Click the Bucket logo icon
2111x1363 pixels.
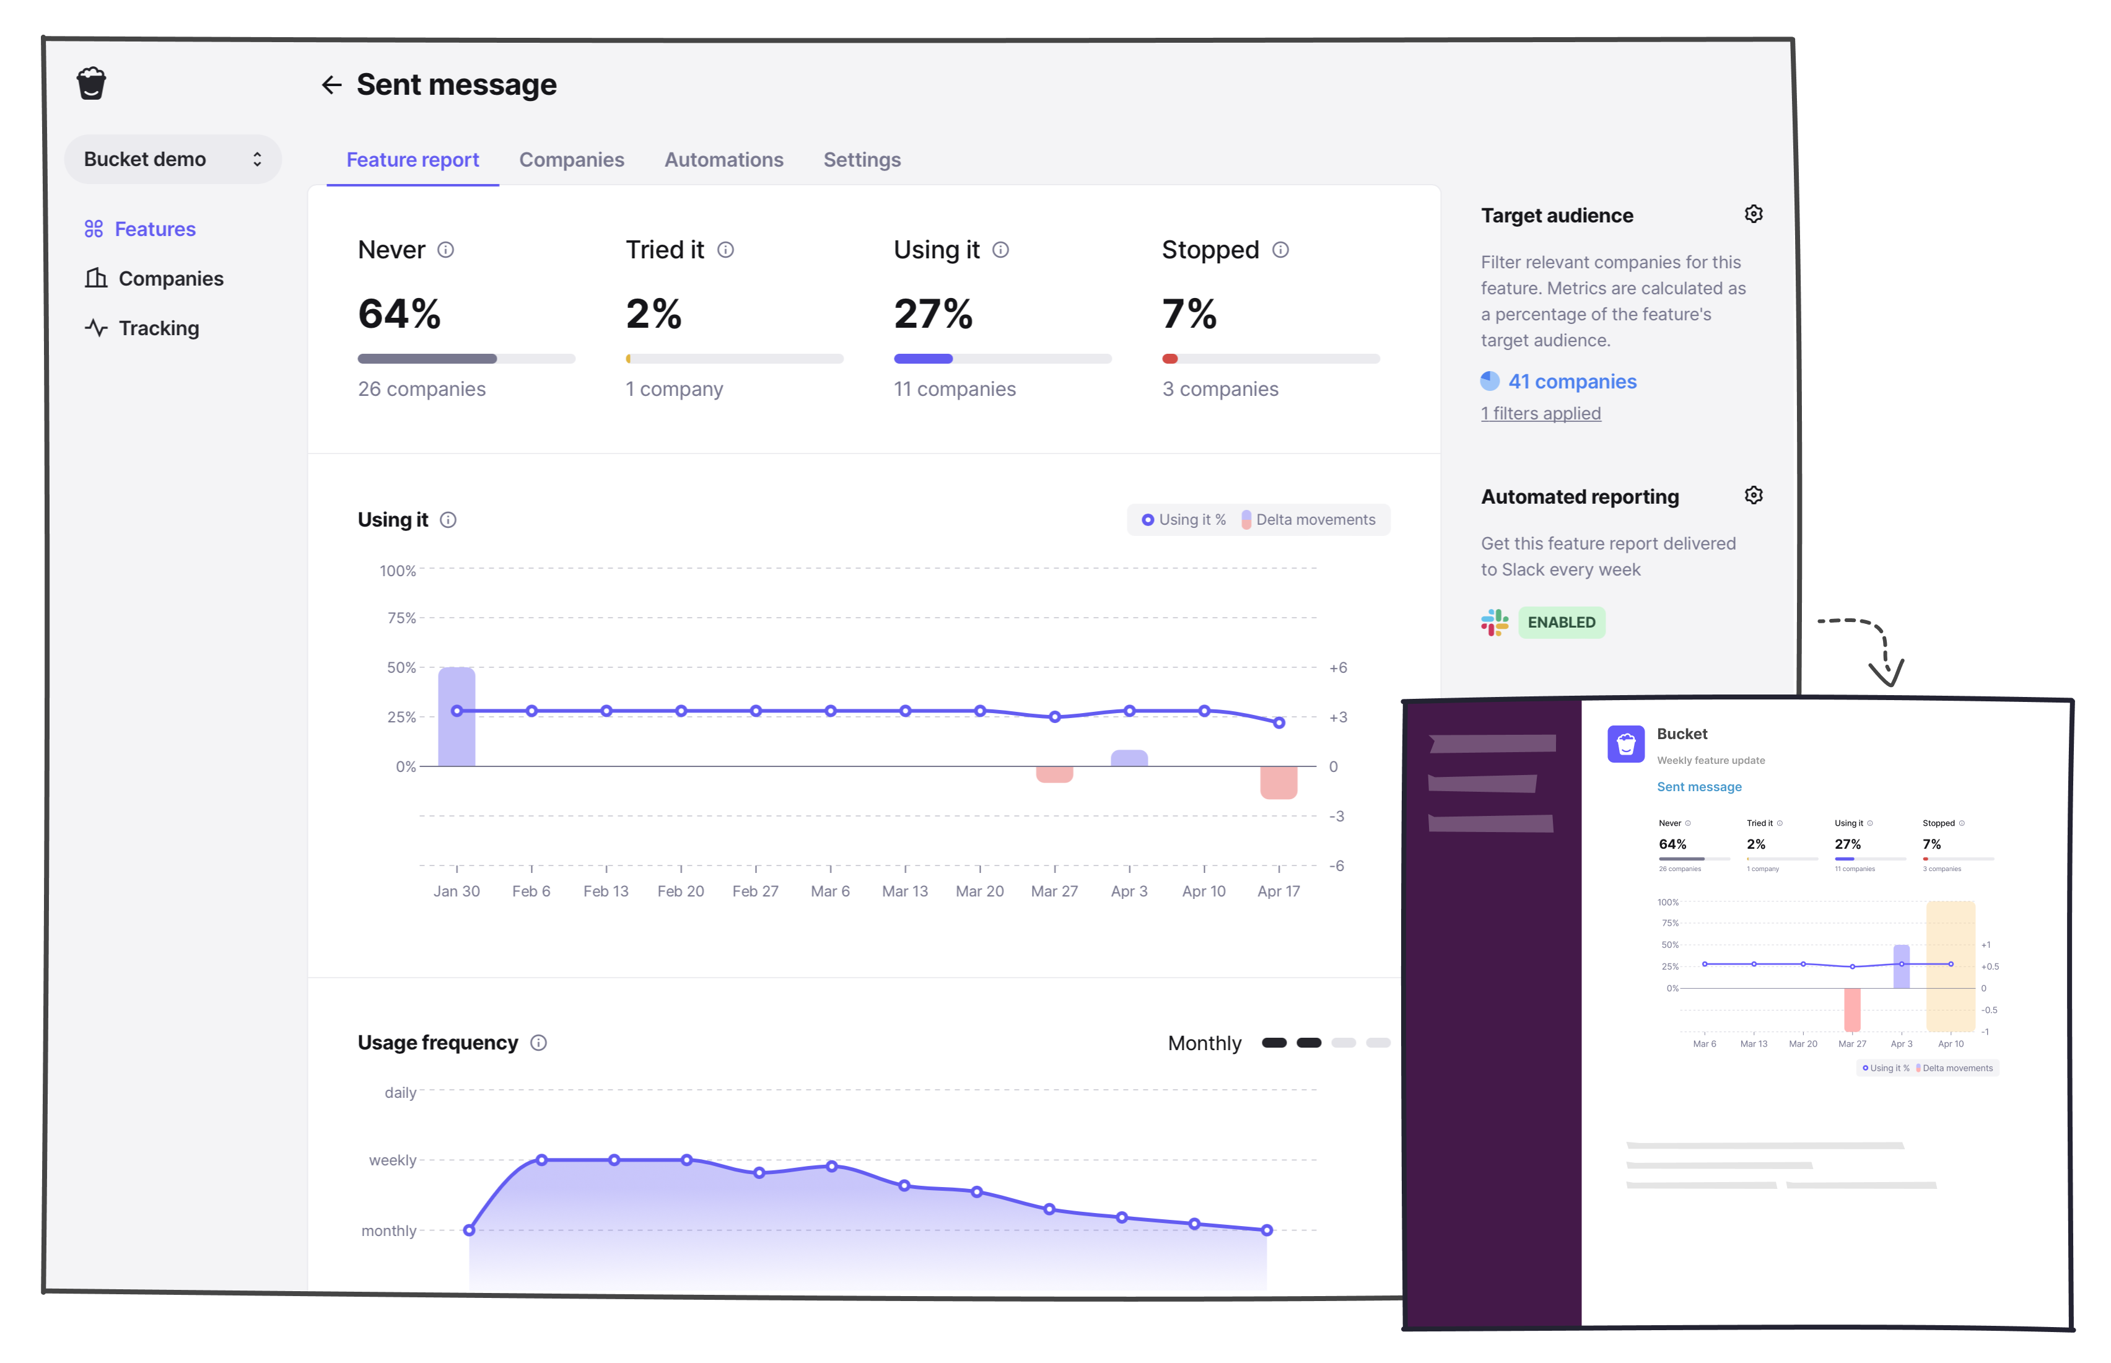click(91, 84)
